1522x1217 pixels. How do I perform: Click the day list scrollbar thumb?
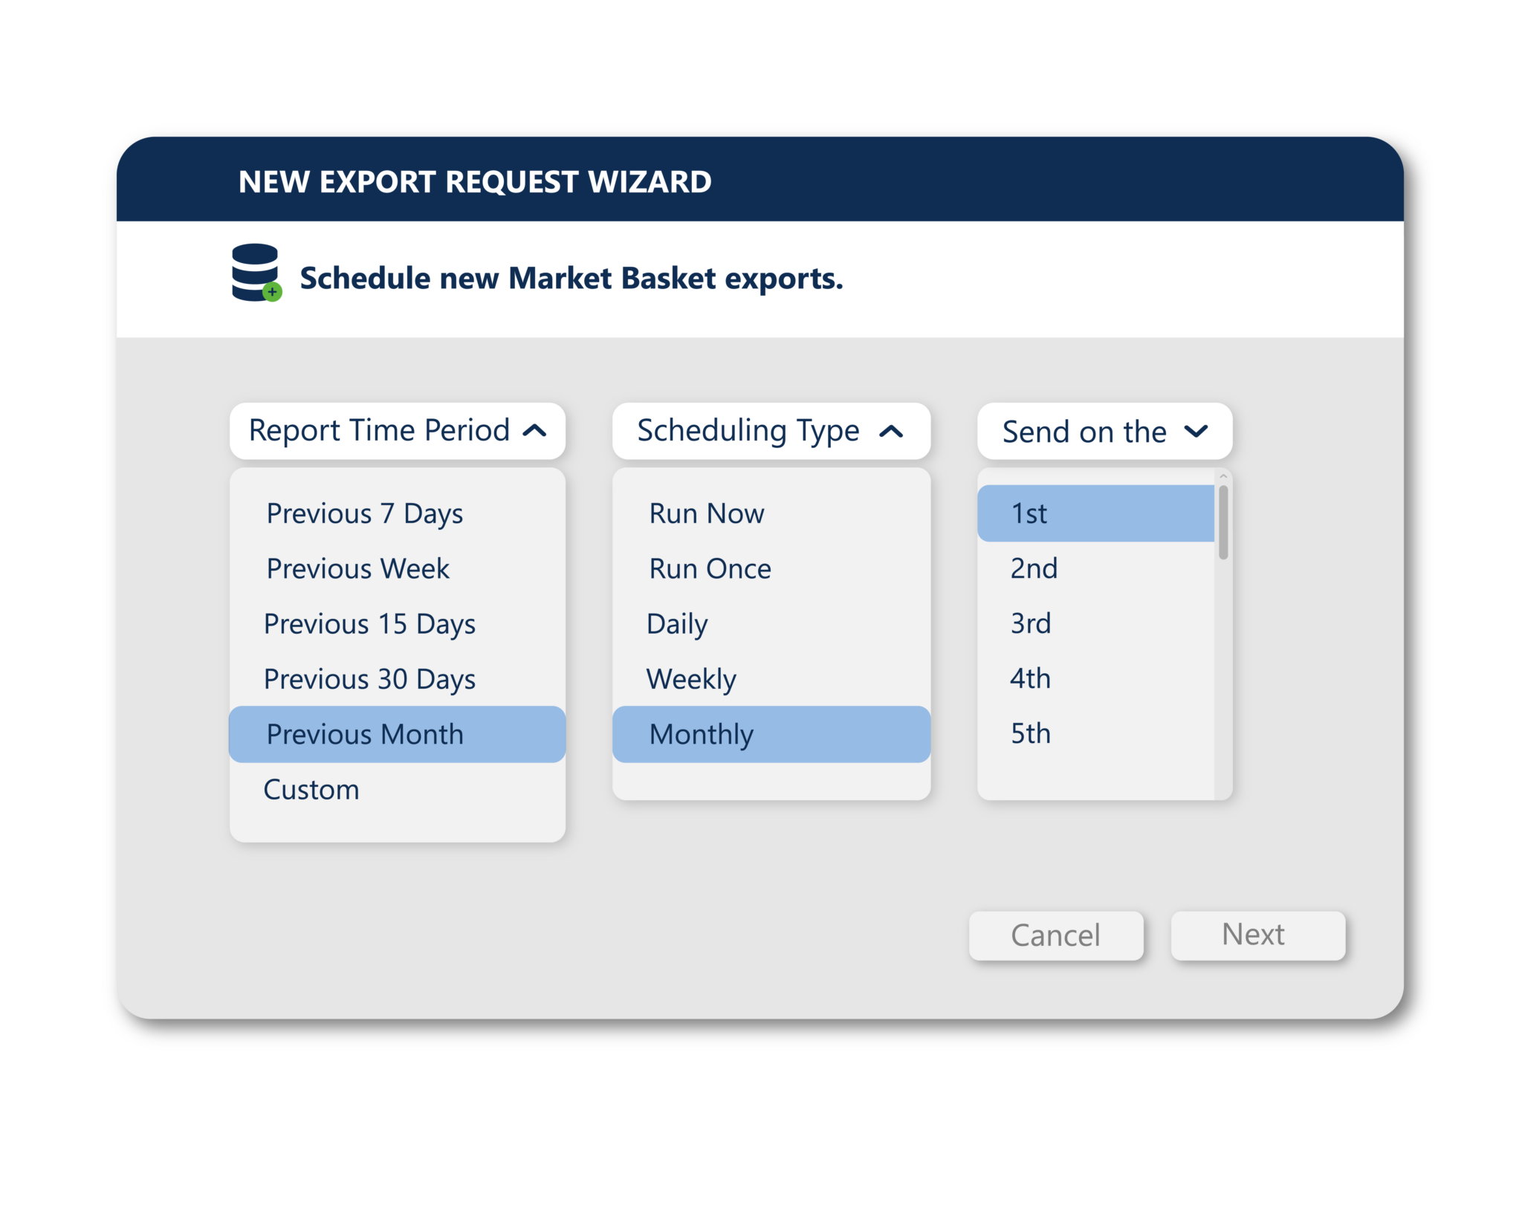1223,522
